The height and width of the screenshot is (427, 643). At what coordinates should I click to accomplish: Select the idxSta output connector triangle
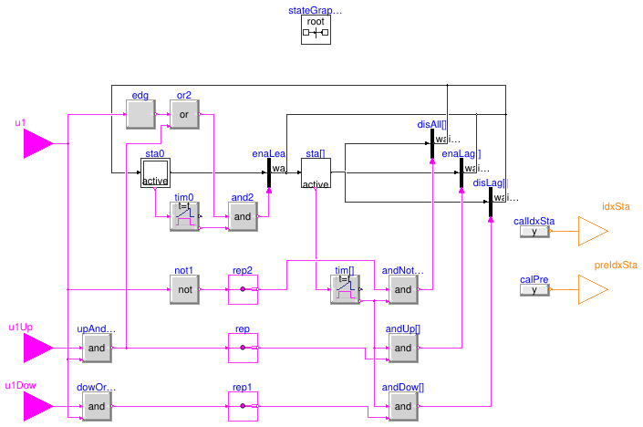(593, 232)
